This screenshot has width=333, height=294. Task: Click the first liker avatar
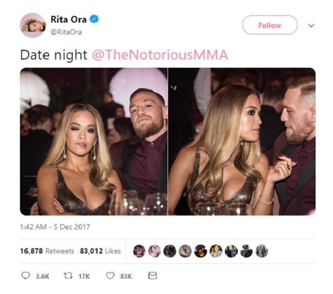(x=139, y=251)
